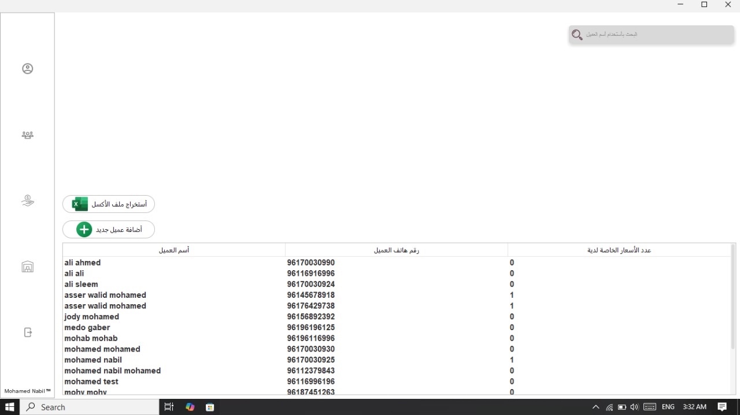Sort by customer name column header
This screenshot has height=415, width=740.
(174, 250)
